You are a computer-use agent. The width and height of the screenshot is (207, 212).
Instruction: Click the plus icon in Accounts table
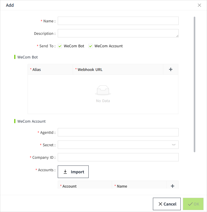pyautogui.click(x=172, y=186)
